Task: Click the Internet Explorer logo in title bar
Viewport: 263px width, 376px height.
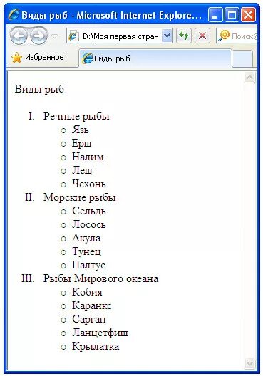Action: click(x=14, y=15)
